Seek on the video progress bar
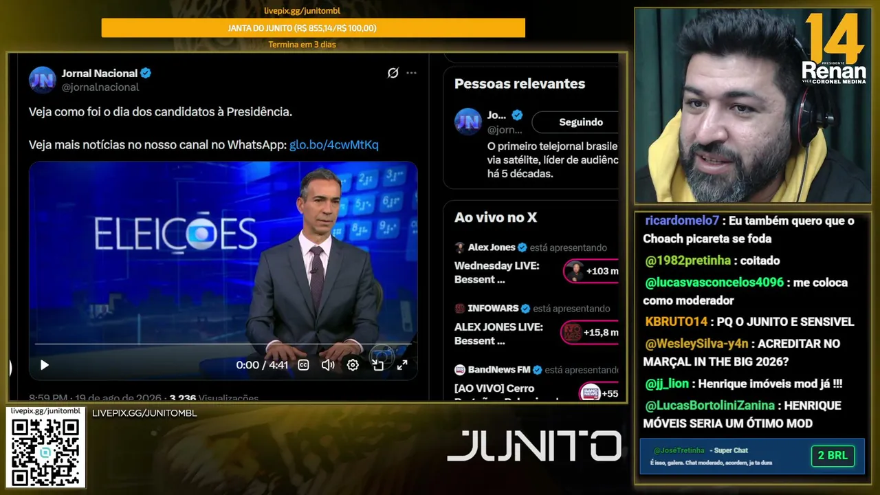This screenshot has height=495, width=880. [223, 344]
